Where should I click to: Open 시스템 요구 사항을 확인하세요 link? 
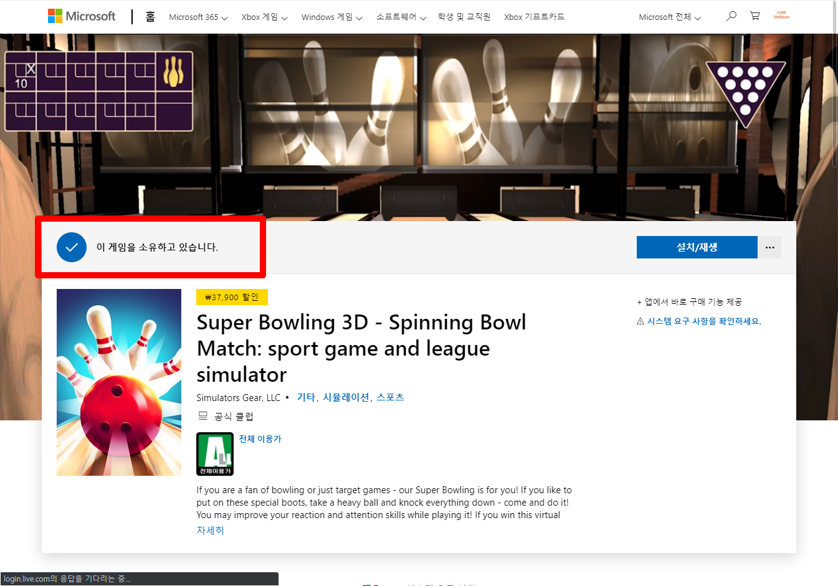704,321
